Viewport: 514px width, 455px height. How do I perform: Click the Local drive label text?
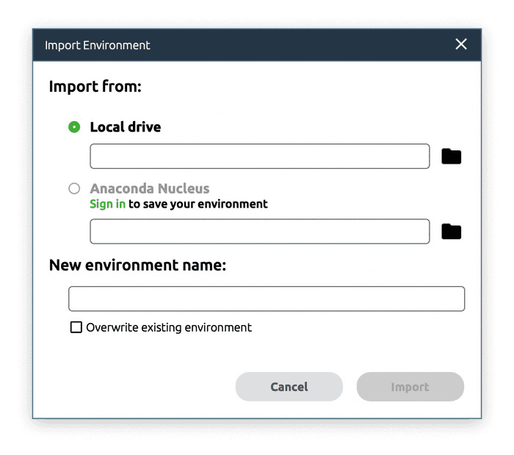pyautogui.click(x=125, y=127)
